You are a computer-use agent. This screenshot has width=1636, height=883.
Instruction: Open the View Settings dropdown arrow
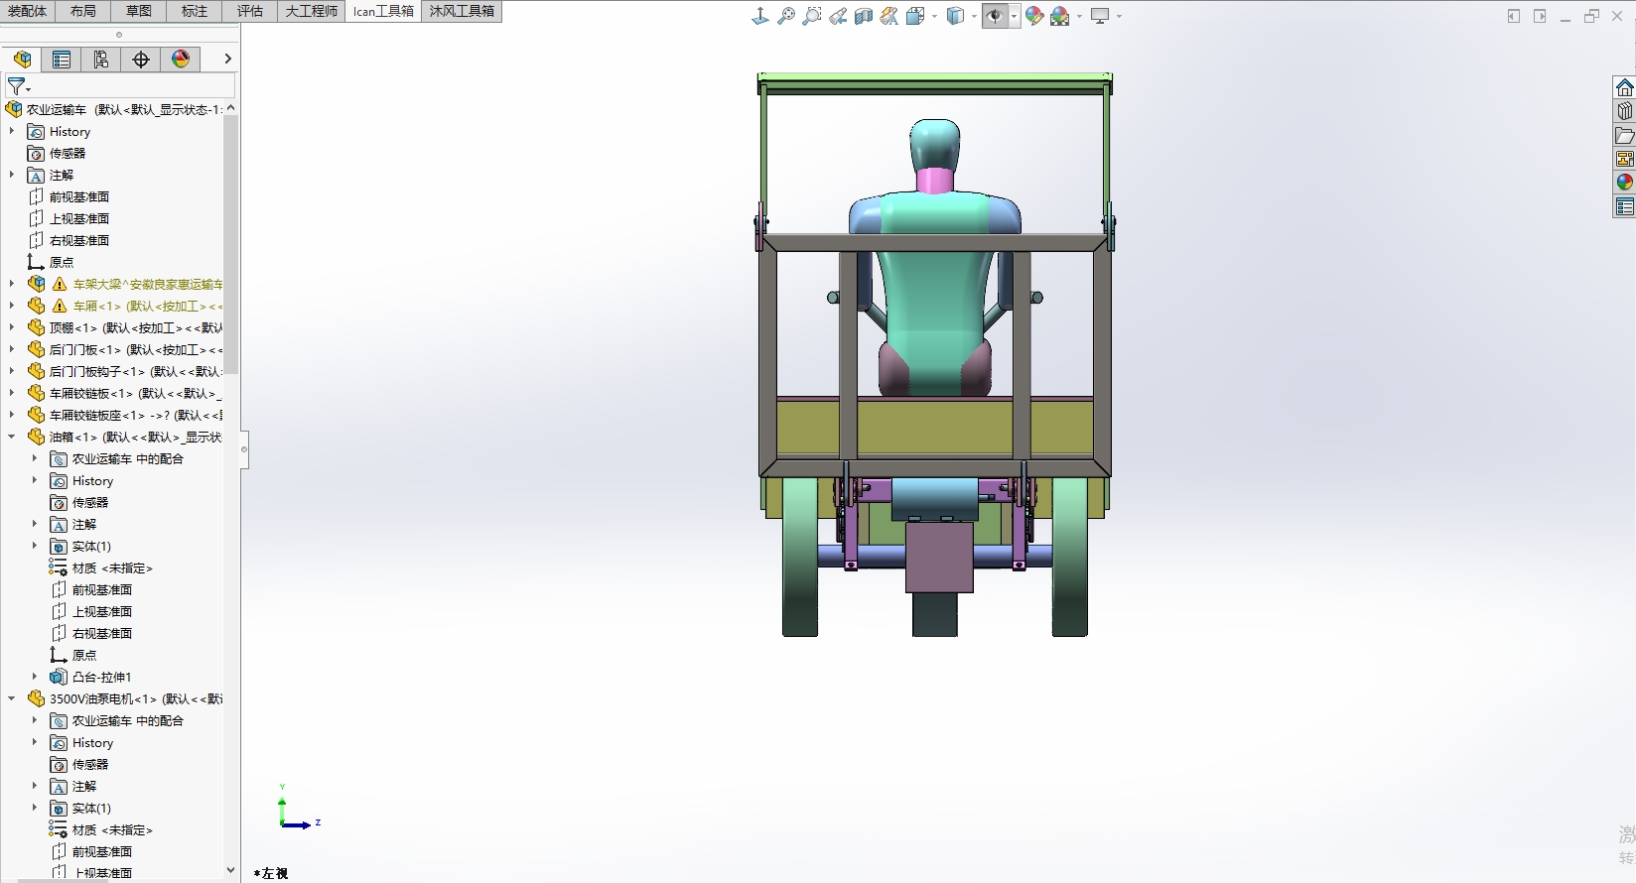point(1119,16)
